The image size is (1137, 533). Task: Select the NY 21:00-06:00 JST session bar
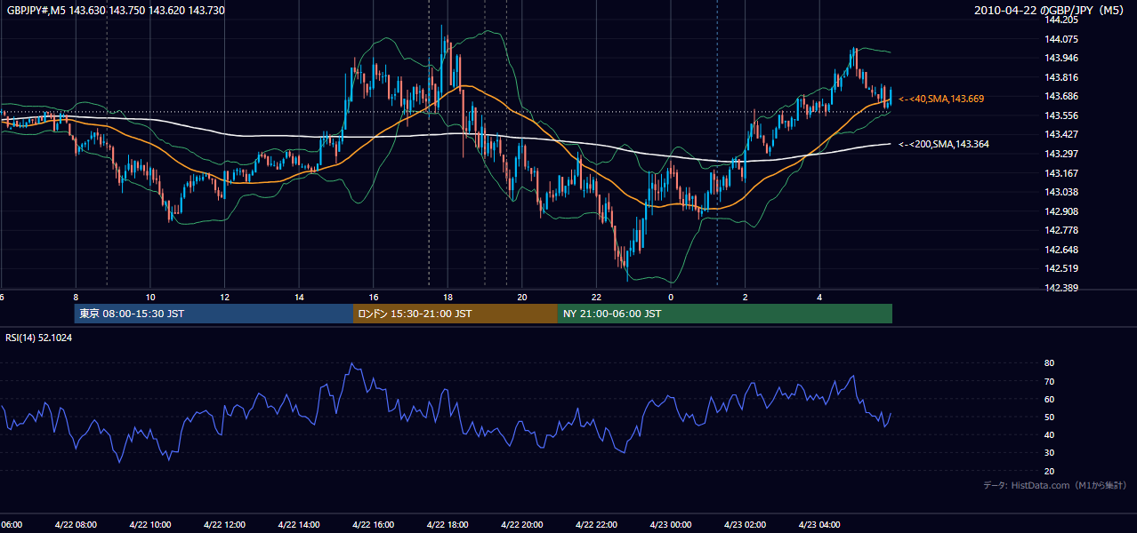coord(725,314)
